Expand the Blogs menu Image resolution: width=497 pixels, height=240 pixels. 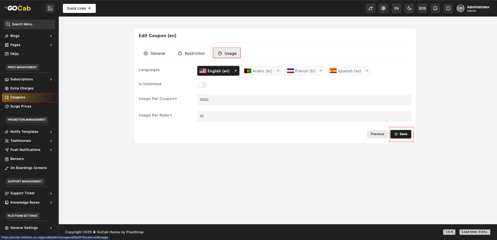click(28, 36)
